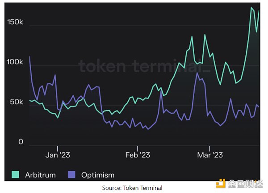
Task: Click the Feb '23 x-axis label
Action: pyautogui.click(x=138, y=155)
